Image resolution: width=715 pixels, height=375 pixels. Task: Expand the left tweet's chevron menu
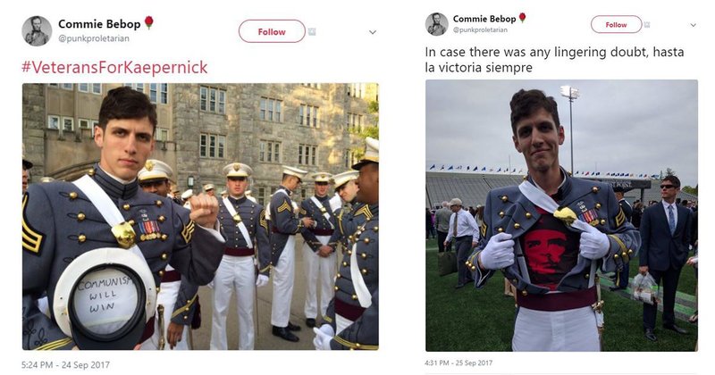point(373,32)
